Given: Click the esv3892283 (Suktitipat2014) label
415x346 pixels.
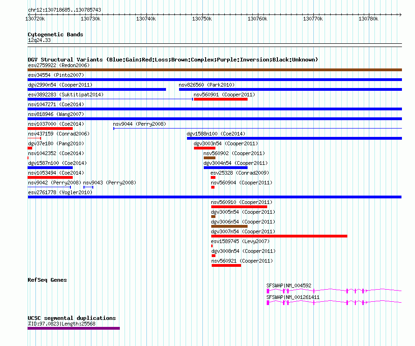Looking at the screenshot, I should point(66,95).
